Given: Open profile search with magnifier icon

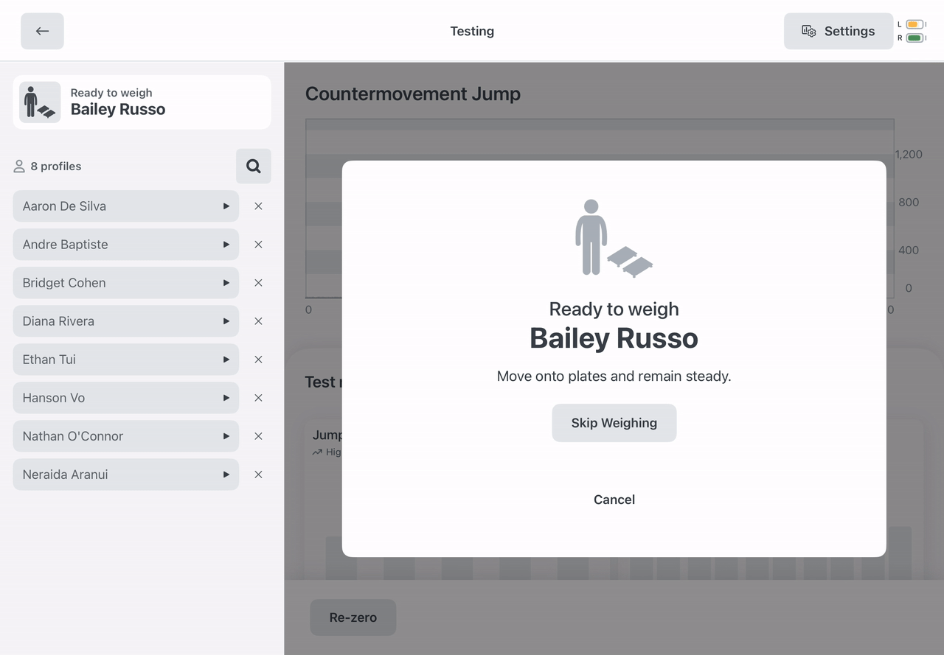Looking at the screenshot, I should pos(254,166).
